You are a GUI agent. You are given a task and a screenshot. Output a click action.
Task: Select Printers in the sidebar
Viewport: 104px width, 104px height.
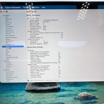pyautogui.click(x=8, y=48)
